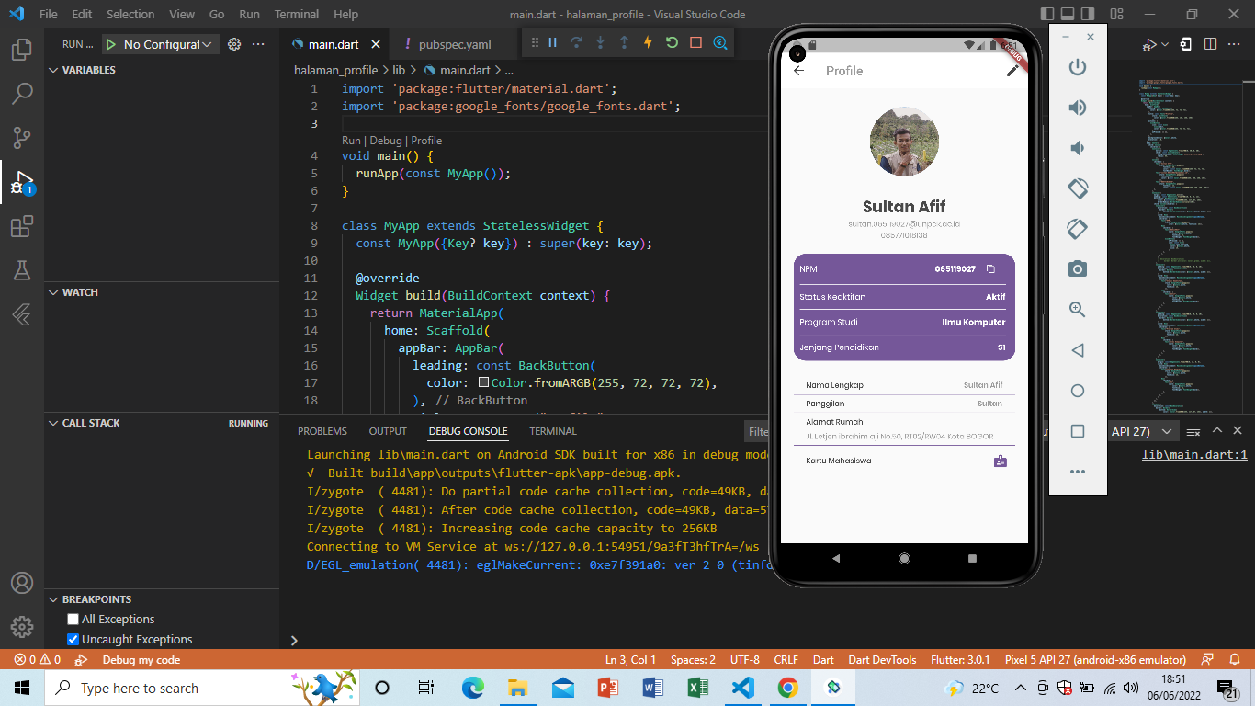The width and height of the screenshot is (1255, 706).
Task: Select the Run and Debug sidebar icon
Action: click(22, 182)
